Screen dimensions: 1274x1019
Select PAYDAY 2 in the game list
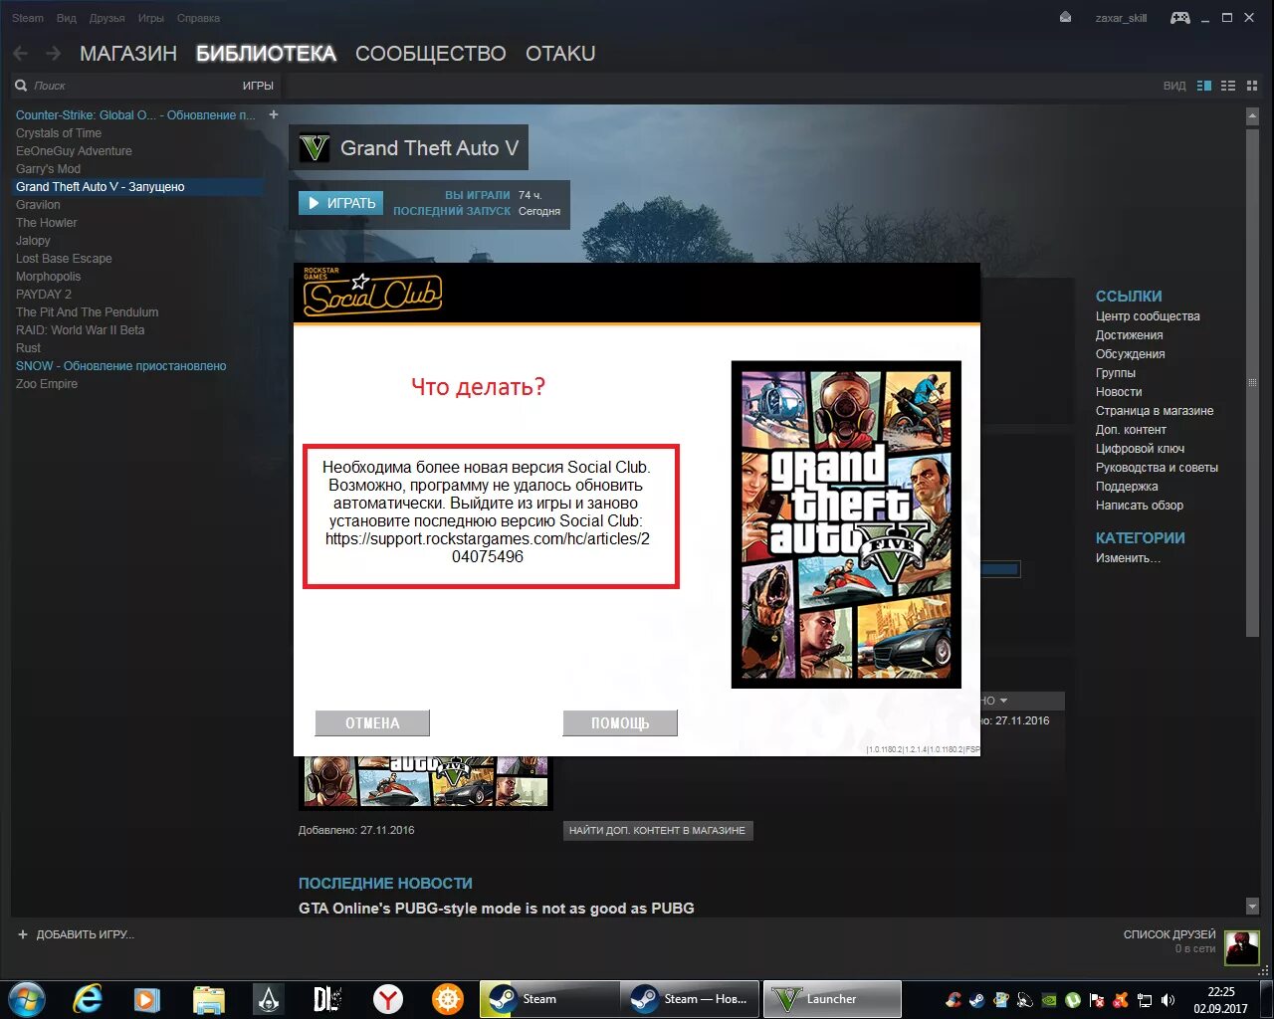click(44, 295)
